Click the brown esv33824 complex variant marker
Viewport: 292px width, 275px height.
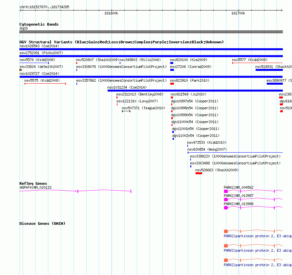click(x=20, y=70)
